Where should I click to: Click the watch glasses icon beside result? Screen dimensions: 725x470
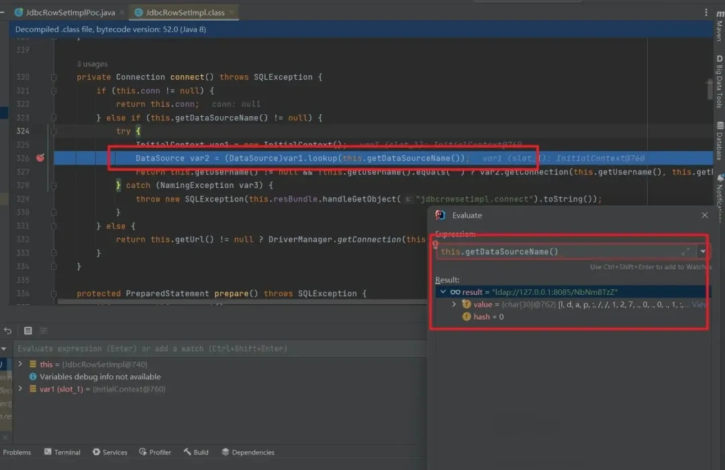click(x=455, y=292)
